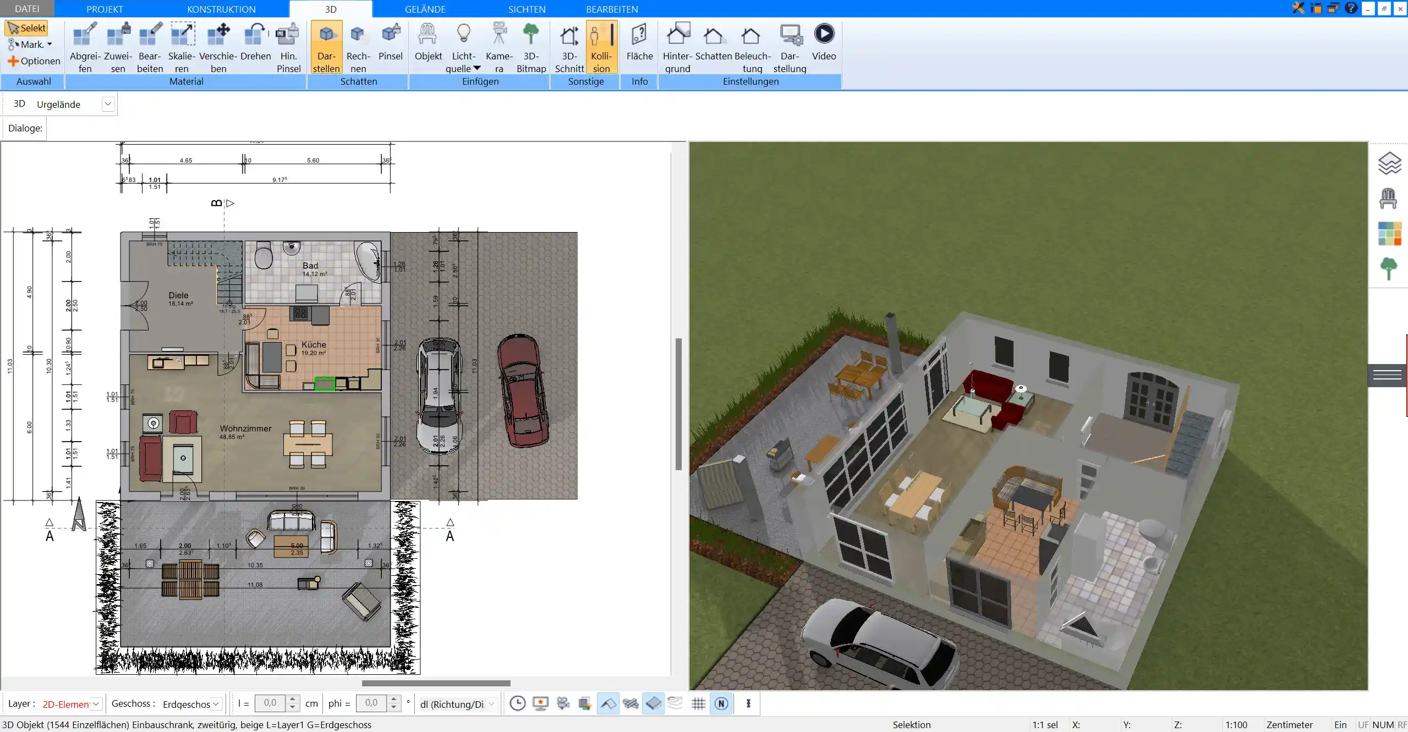Click the Dialoge: label button

pos(25,128)
